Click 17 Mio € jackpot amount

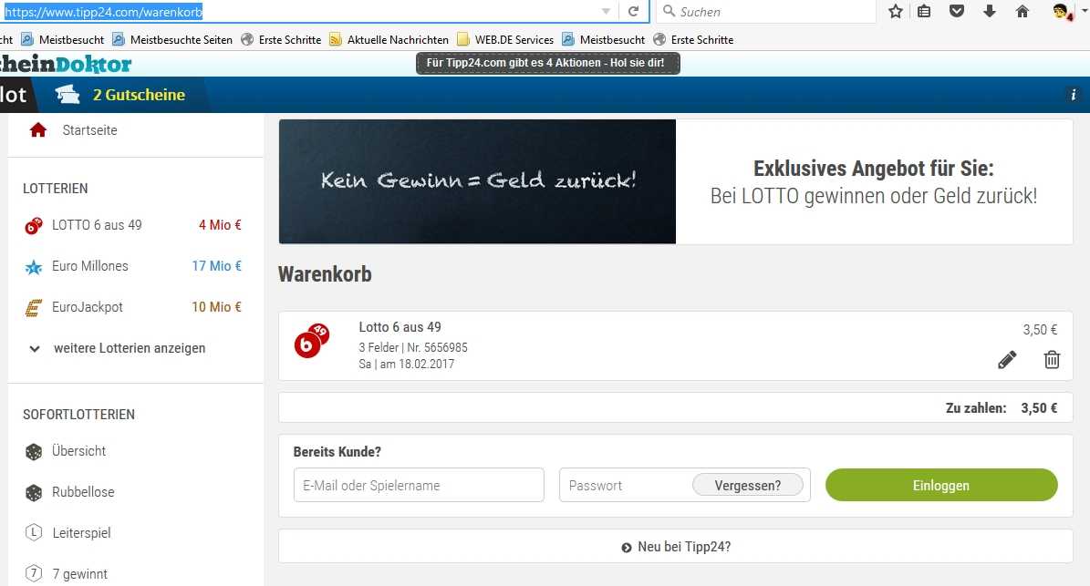pos(216,266)
